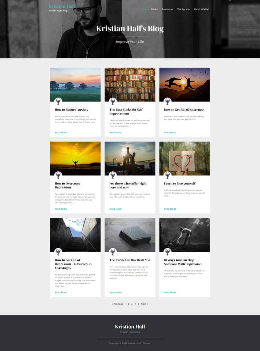The height and width of the screenshot is (351, 260).
Task: Click author avatar on For those who suffer card
Action: (113, 175)
